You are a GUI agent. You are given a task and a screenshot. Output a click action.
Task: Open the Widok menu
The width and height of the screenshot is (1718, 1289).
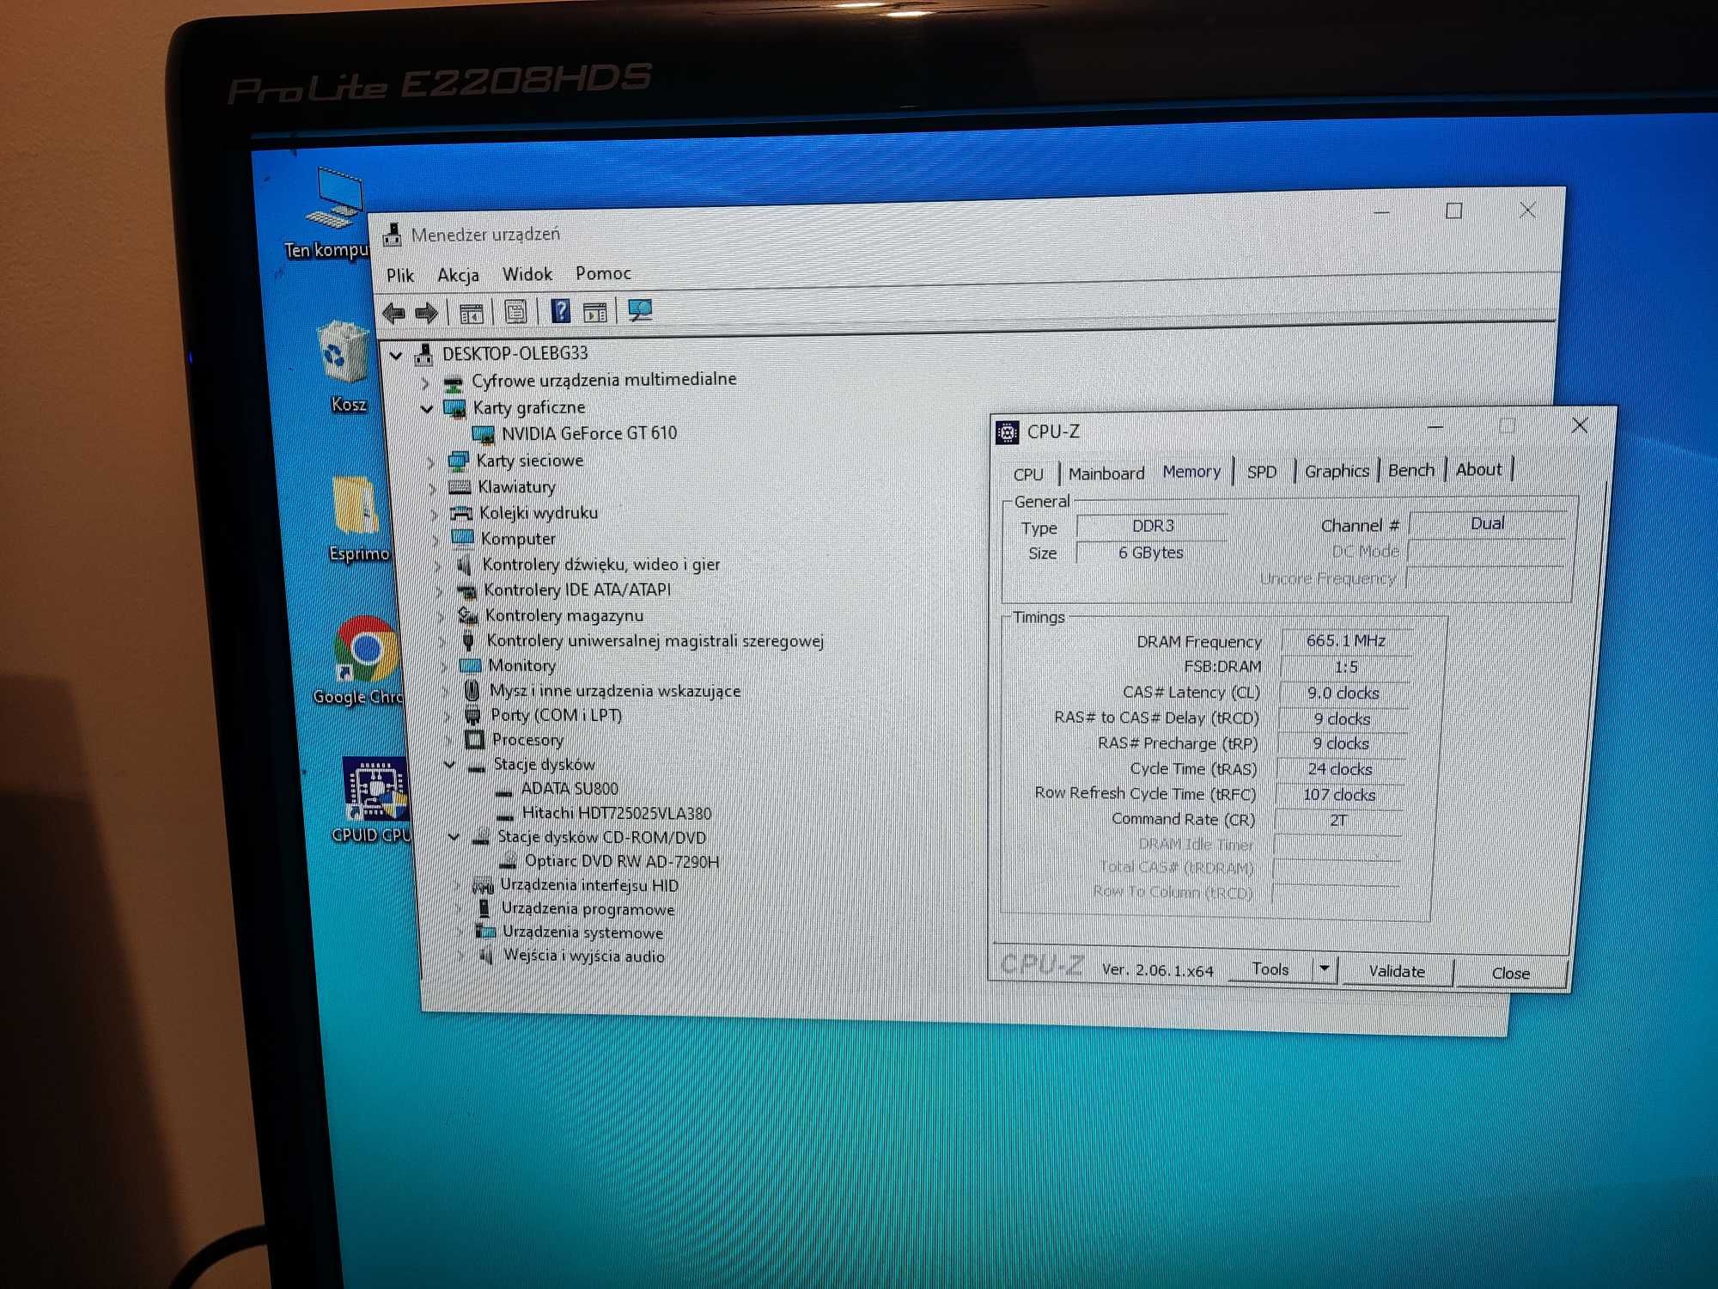(527, 274)
